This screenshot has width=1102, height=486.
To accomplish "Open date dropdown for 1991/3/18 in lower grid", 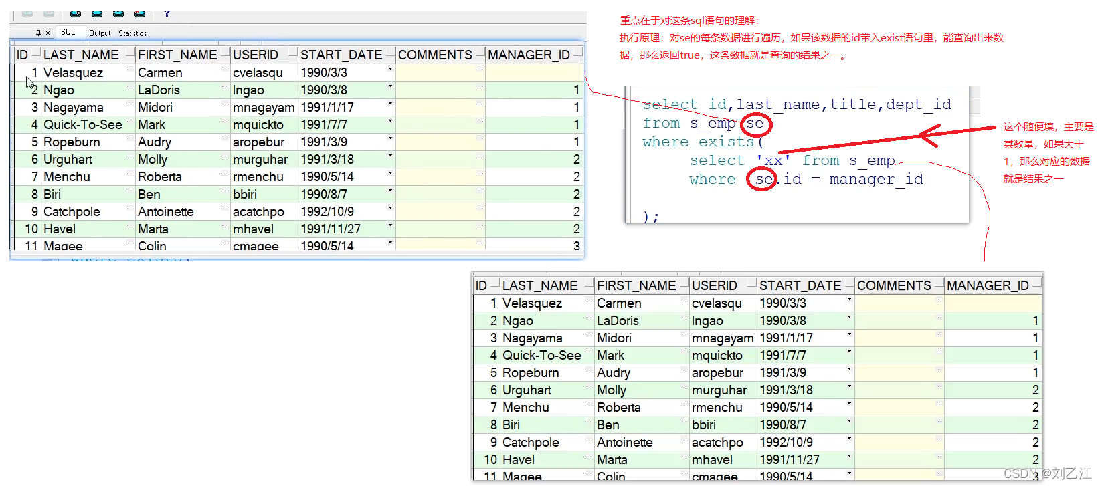I will tap(849, 386).
